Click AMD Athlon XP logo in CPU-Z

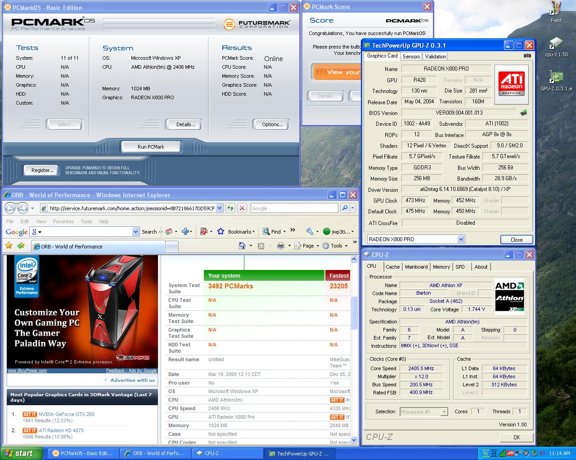[509, 297]
